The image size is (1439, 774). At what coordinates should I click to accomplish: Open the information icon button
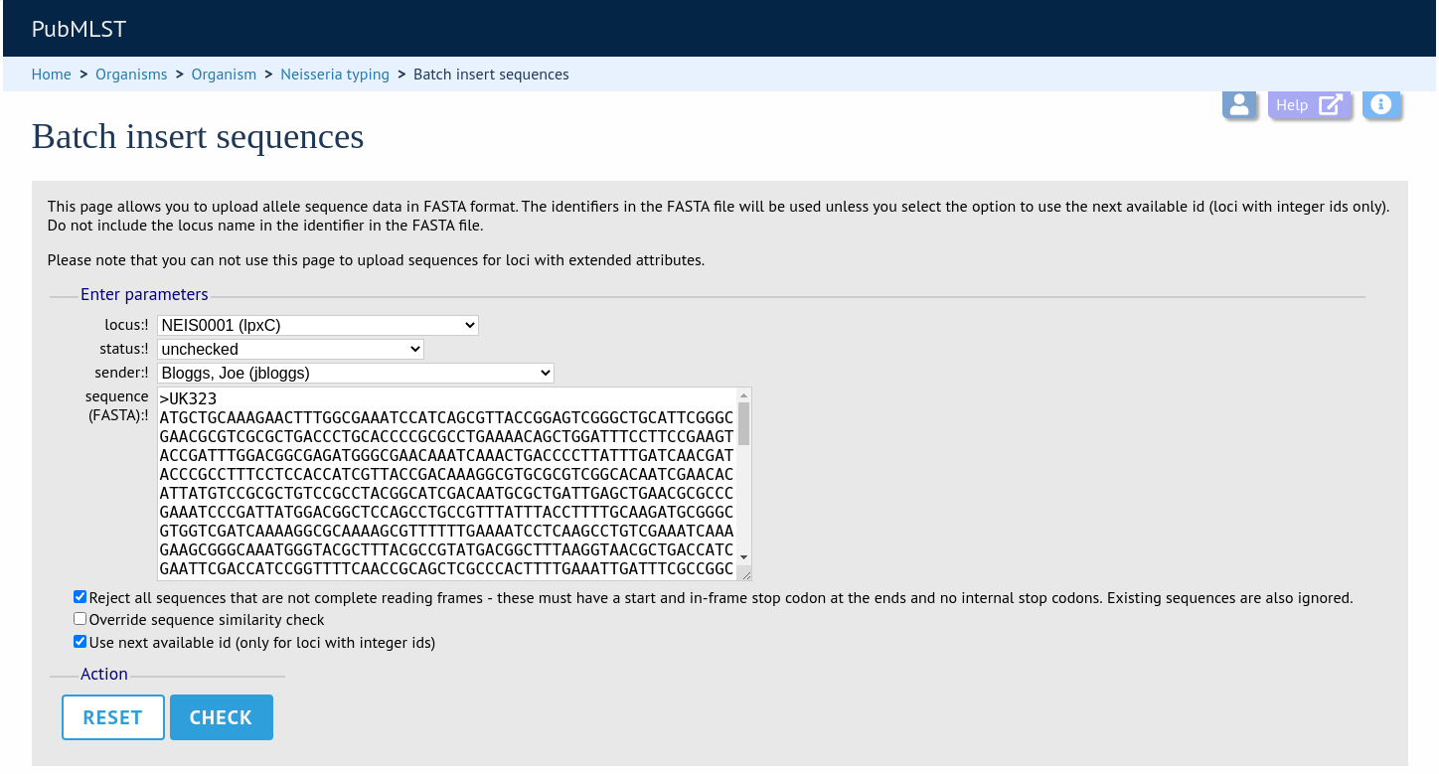[1381, 104]
